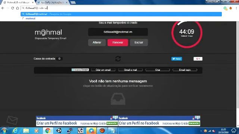Click the volume icon in system tray
This screenshot has width=239, height=134.
coord(214,131)
